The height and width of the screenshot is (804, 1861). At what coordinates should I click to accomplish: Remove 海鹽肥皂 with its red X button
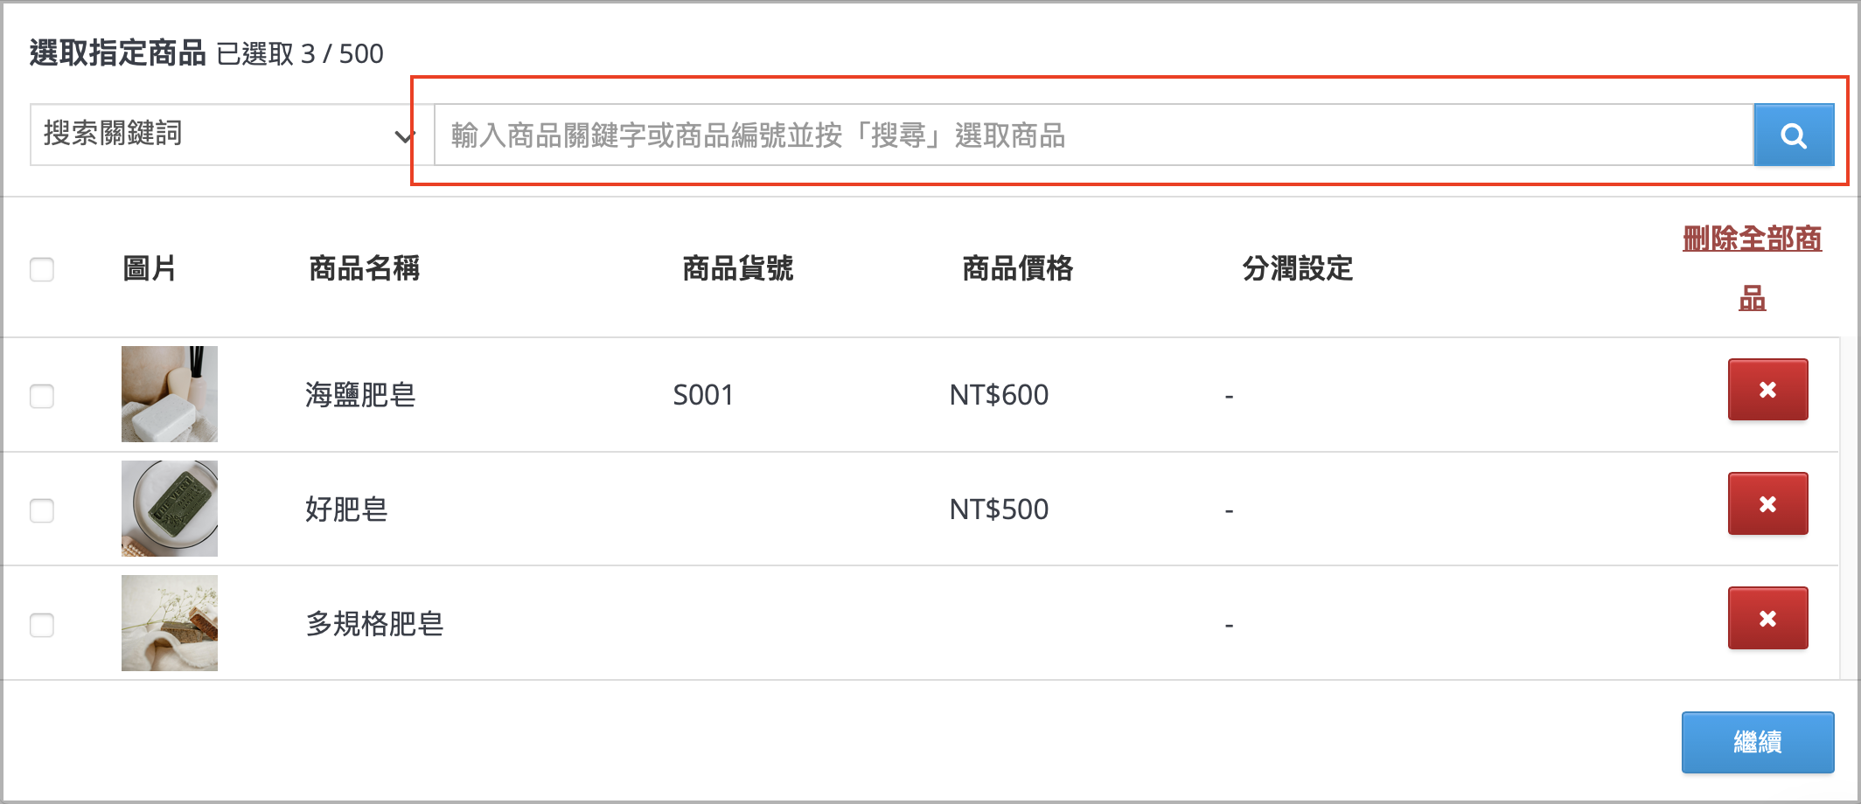click(x=1767, y=390)
